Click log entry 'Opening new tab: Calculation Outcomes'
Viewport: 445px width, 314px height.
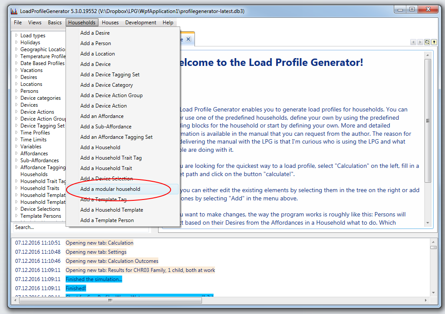(112, 261)
